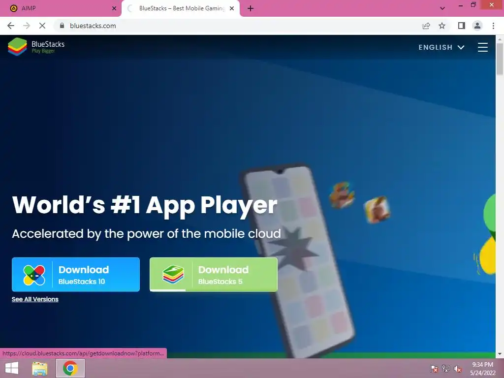
Task: Close the BlueStacks tab
Action: coord(232,8)
